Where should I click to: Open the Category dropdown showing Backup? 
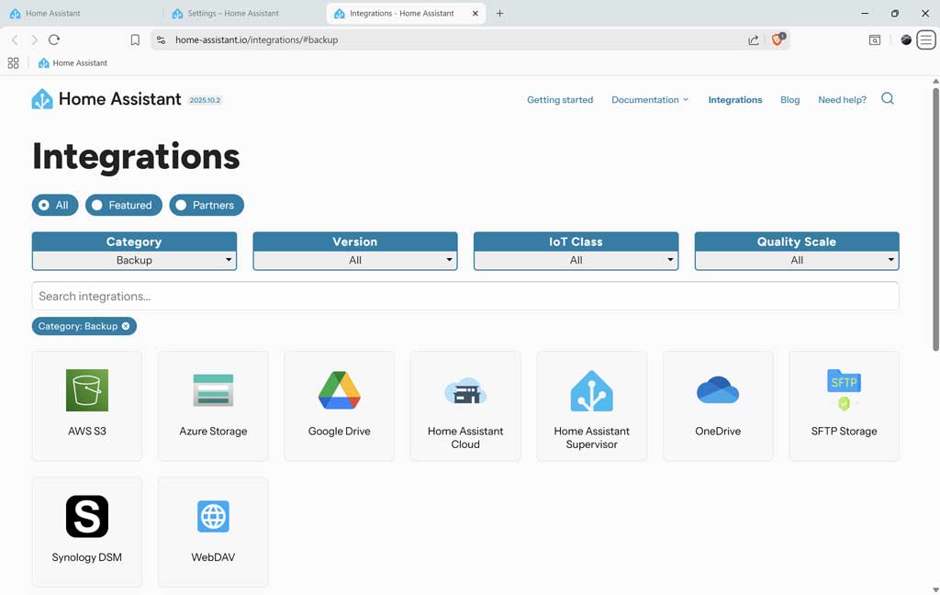(134, 261)
